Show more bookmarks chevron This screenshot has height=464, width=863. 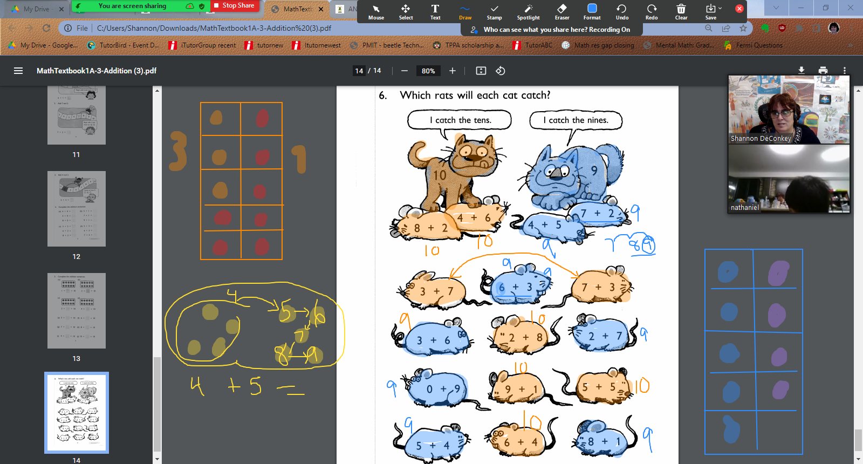(851, 45)
